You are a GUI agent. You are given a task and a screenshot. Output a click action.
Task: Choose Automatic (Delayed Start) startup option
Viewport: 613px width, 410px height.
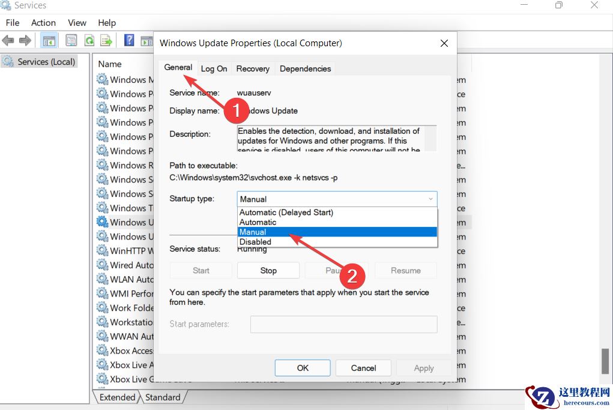coord(337,213)
